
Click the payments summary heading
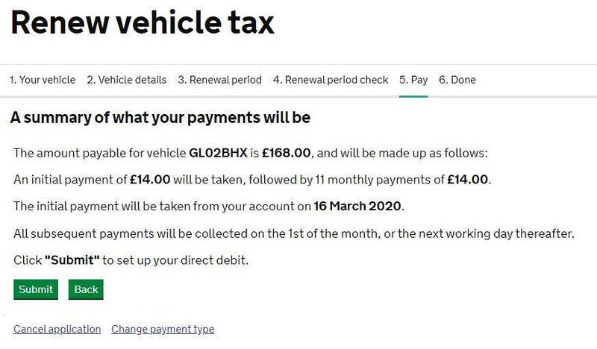pyautogui.click(x=160, y=118)
